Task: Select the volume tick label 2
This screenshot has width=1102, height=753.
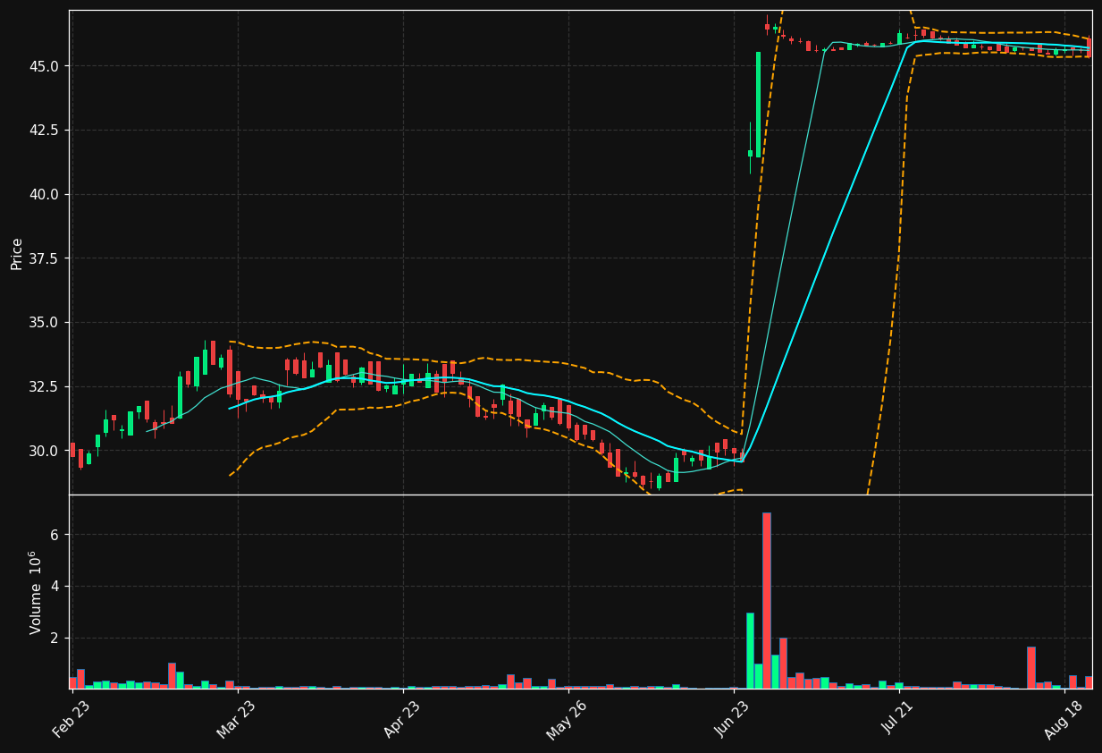Action: point(55,638)
